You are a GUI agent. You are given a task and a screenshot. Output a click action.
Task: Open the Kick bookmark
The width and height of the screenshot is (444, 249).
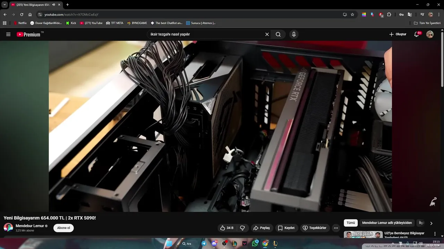(71, 23)
